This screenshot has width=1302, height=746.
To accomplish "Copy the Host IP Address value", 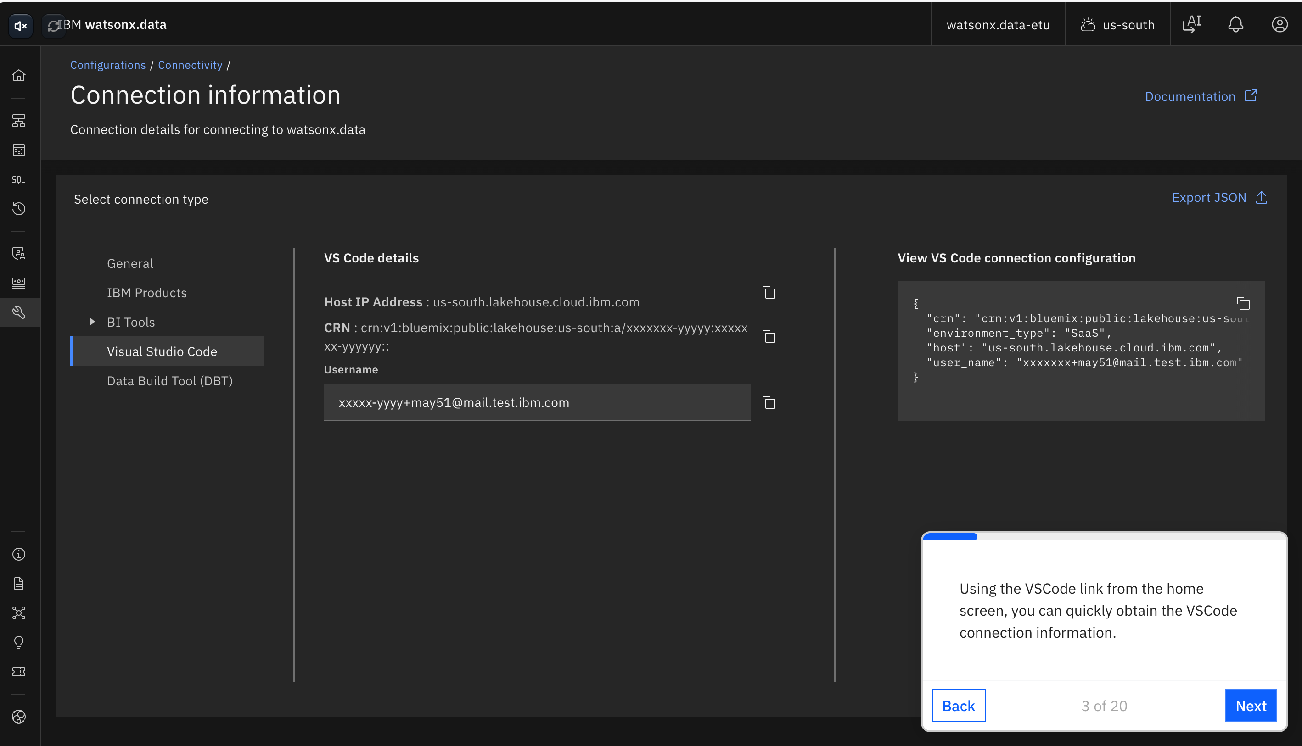I will [769, 293].
